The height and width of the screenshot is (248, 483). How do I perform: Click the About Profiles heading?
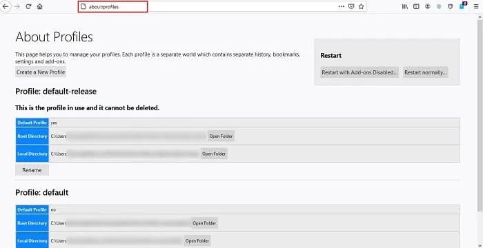[x=54, y=37]
